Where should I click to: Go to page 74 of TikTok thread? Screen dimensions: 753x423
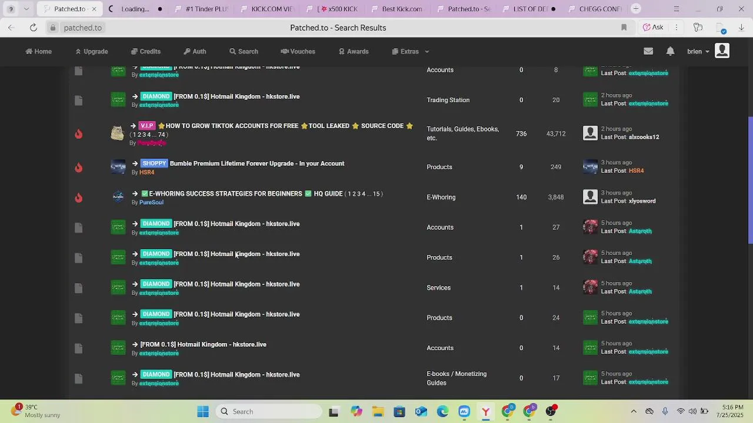click(x=161, y=135)
